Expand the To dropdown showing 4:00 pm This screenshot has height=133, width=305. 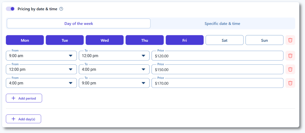click(114, 69)
